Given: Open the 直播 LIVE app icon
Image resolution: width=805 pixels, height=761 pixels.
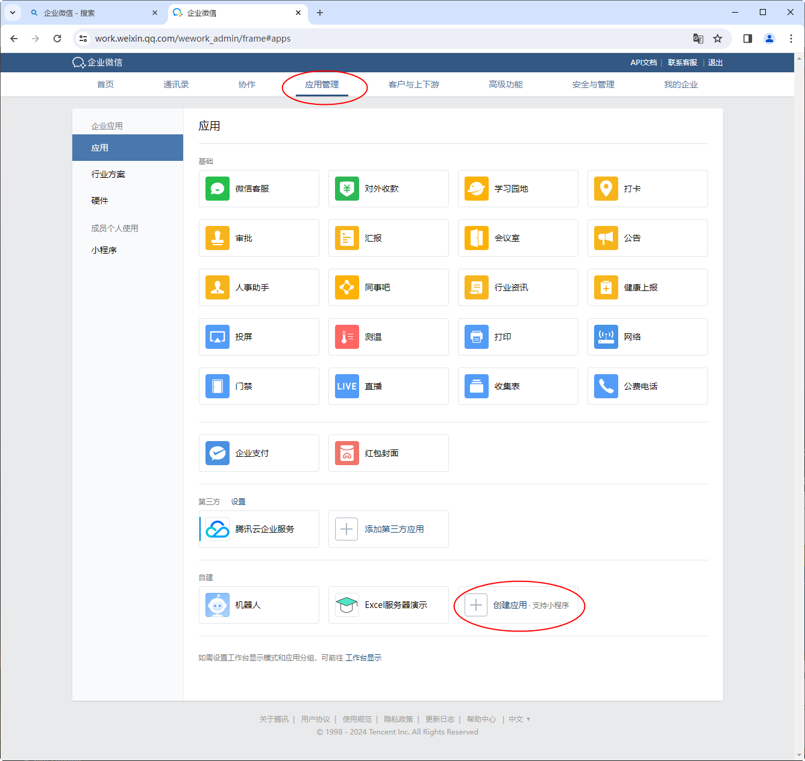Looking at the screenshot, I should [347, 386].
